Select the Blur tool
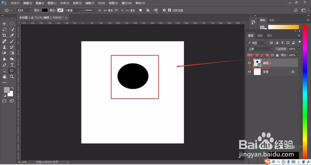Viewport: 311px width, 165px height. point(4,59)
